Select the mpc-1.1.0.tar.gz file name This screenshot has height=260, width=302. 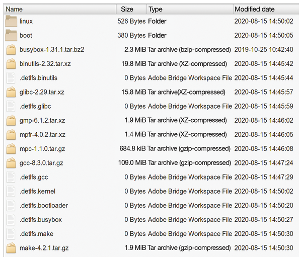(42, 149)
